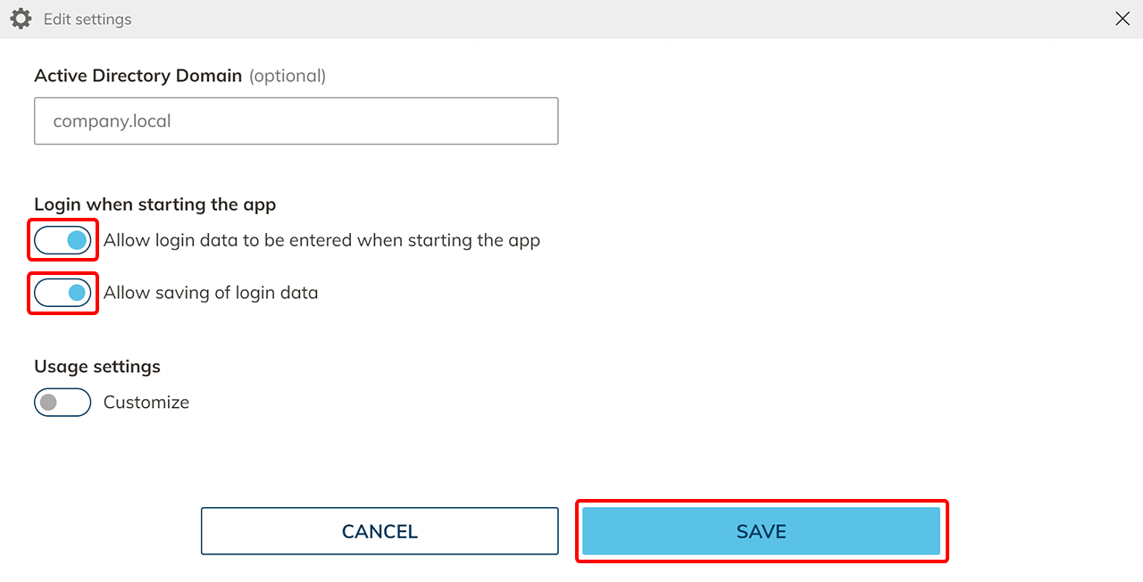
Task: Disable login data entry at app start
Action: [x=63, y=240]
